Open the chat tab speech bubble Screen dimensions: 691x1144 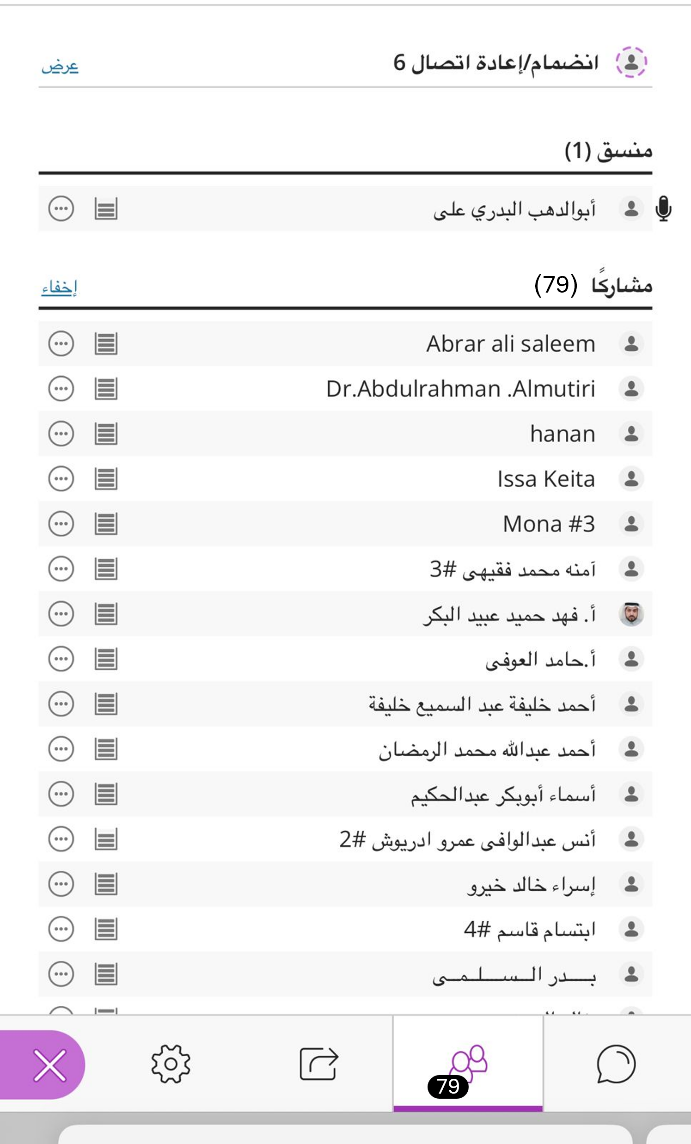pos(616,1064)
